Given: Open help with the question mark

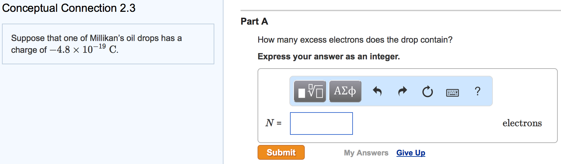Looking at the screenshot, I should click(477, 91).
